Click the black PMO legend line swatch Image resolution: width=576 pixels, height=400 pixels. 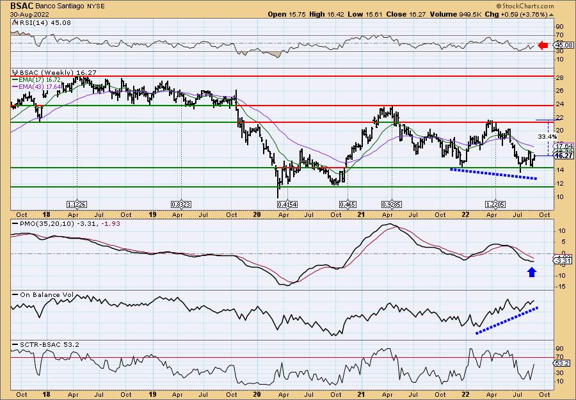coord(17,224)
